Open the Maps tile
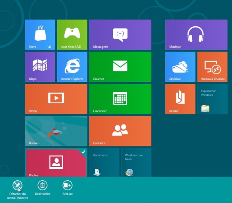The image size is (232, 203). [x=40, y=67]
